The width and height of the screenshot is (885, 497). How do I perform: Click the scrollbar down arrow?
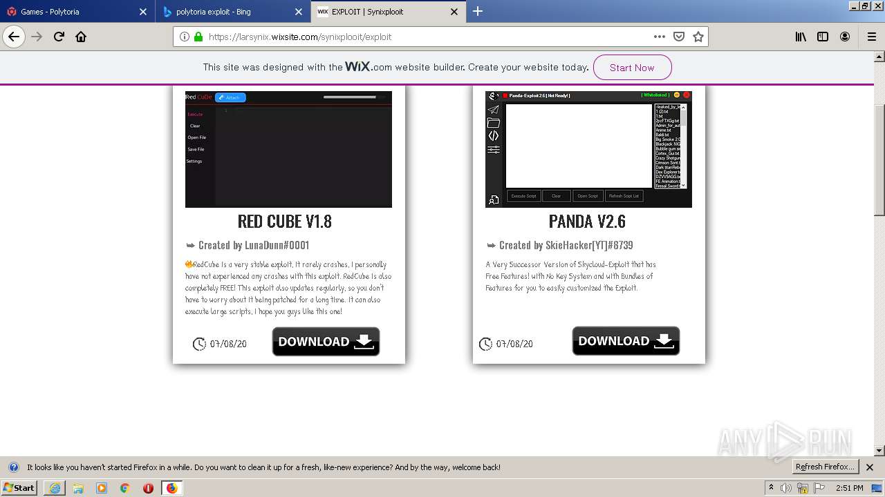click(x=879, y=451)
